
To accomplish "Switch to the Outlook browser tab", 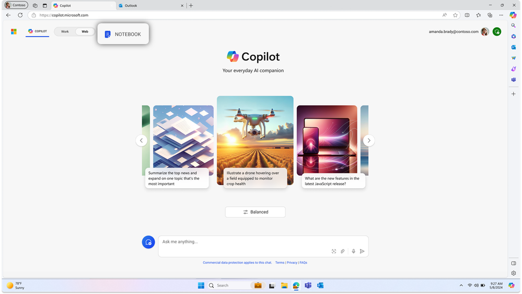I will pyautogui.click(x=150, y=6).
